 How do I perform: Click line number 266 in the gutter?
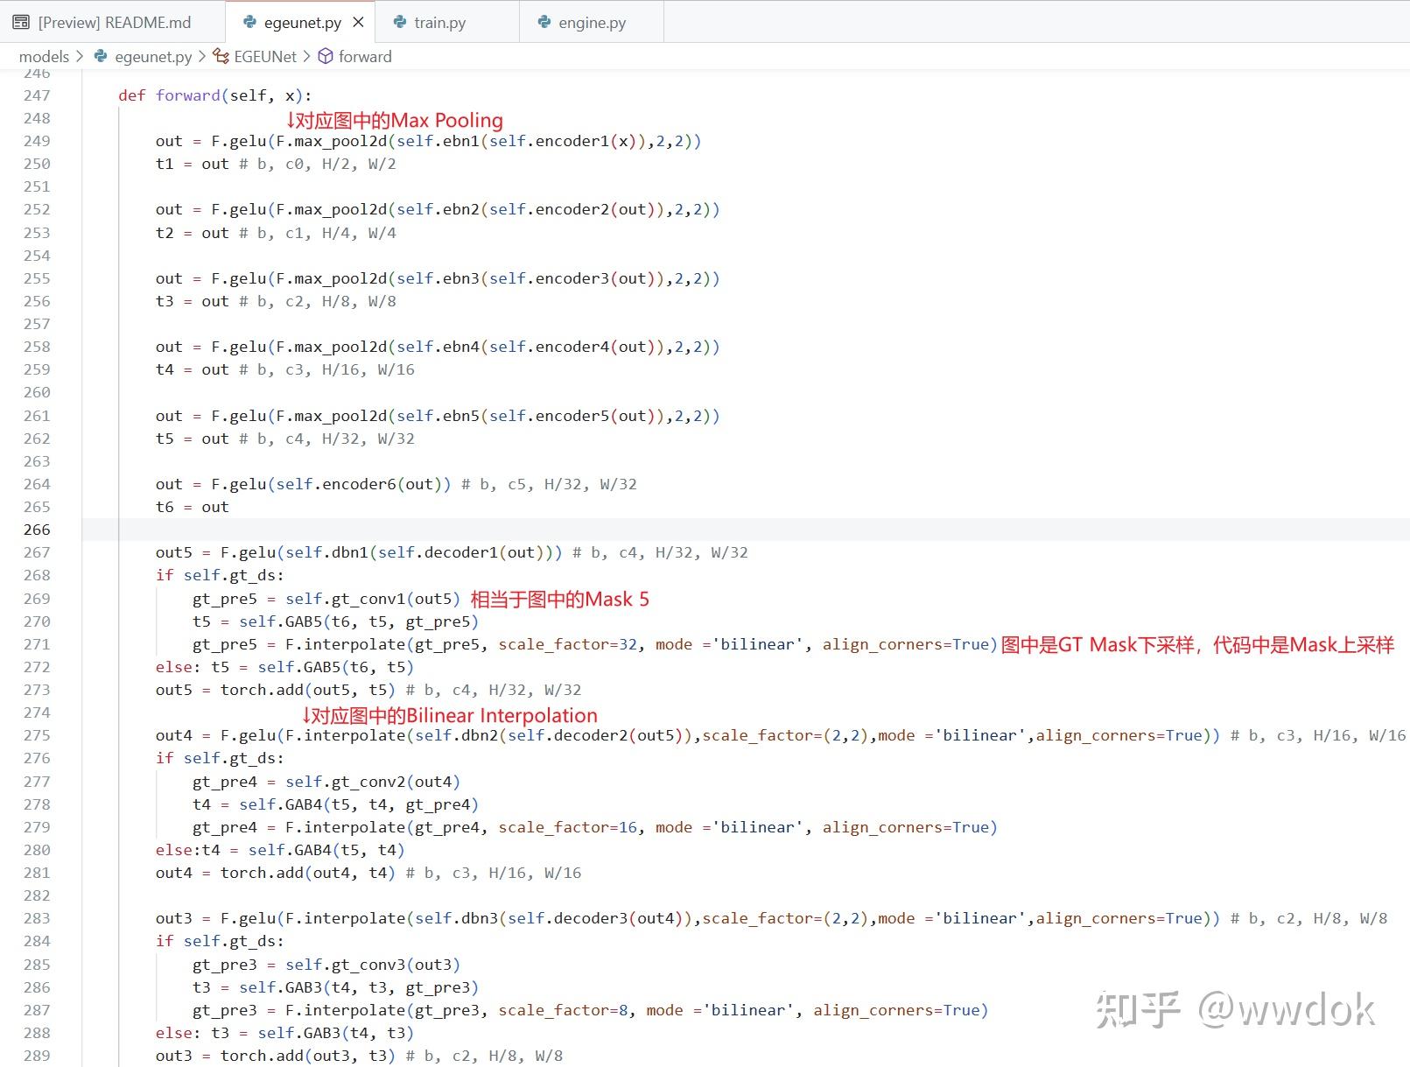coord(36,530)
